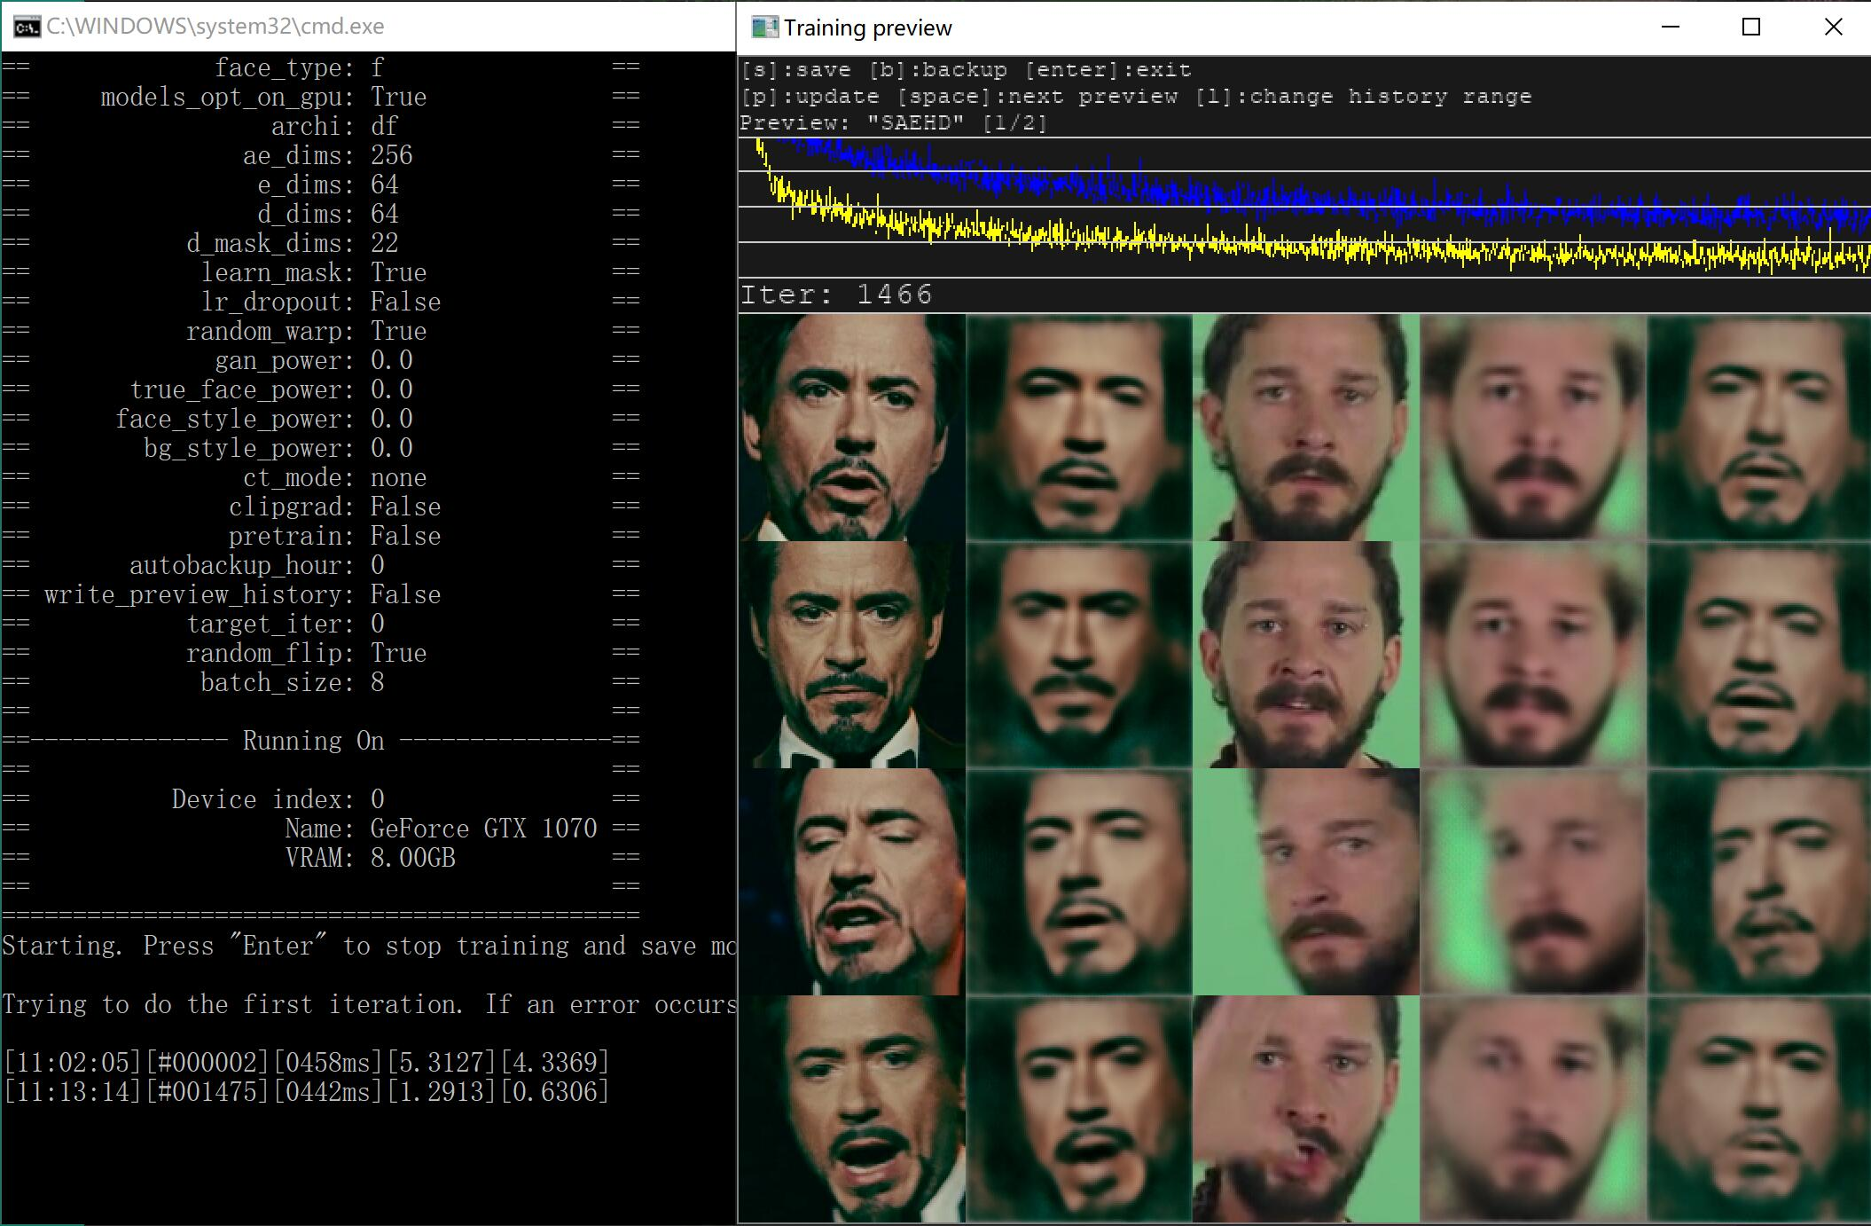Screen dimensions: 1871x1226
Task: Click third-row green-screen face turned sideways
Action: pyautogui.click(x=1306, y=882)
